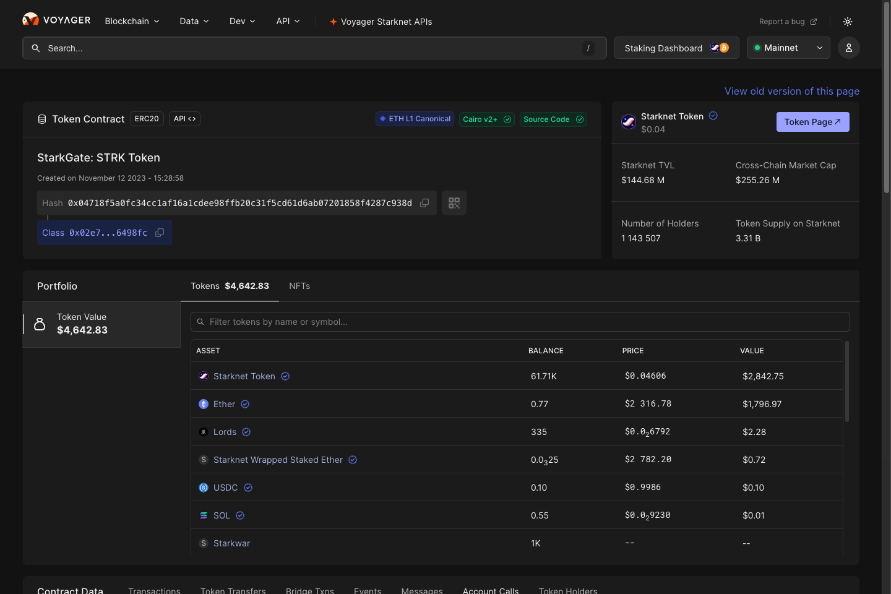The width and height of the screenshot is (891, 594).
Task: Toggle the light/dark theme sun icon
Action: (x=848, y=22)
